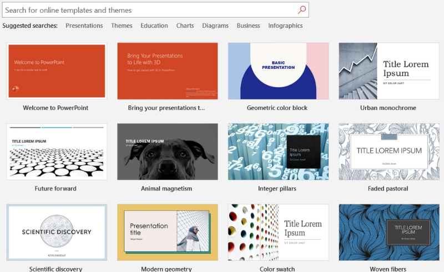Choose the Geometric color block thumbnail

(x=279, y=71)
